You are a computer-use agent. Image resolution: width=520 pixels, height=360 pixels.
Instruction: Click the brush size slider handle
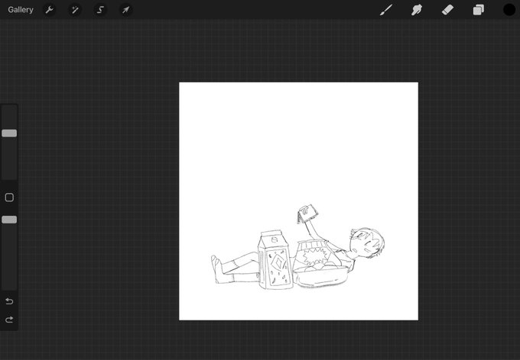coord(9,133)
